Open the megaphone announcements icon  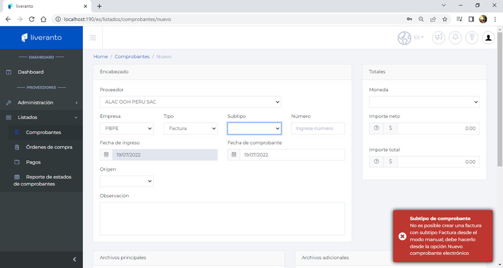(x=439, y=38)
